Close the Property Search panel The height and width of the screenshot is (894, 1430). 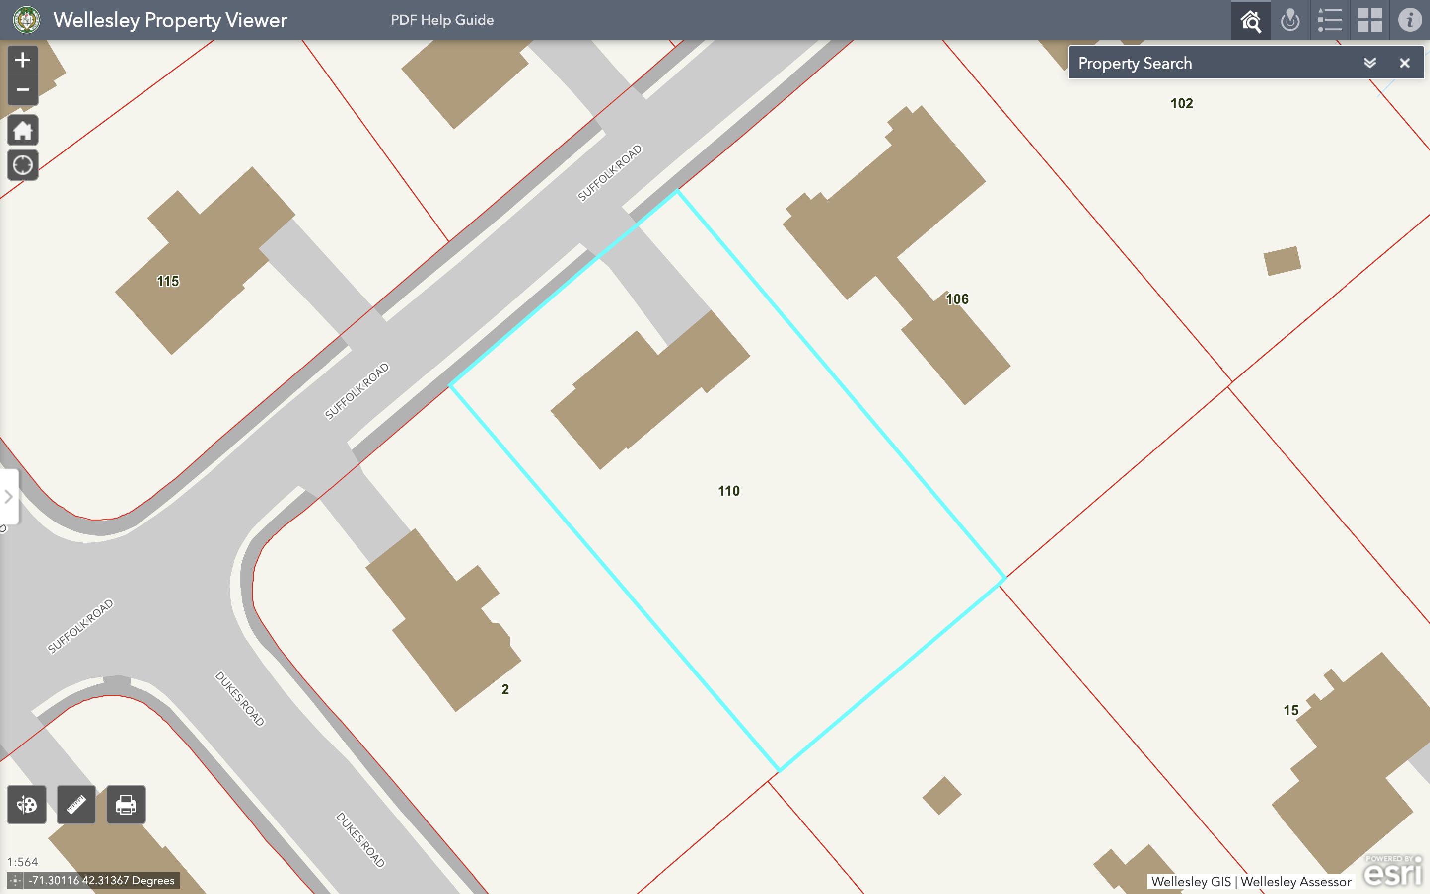point(1405,63)
